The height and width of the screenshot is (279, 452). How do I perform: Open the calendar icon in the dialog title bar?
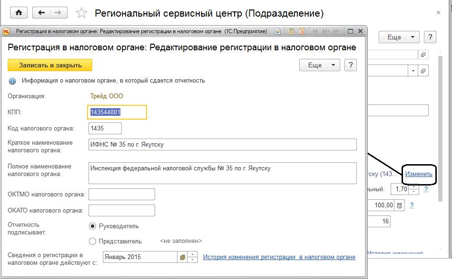click(302, 31)
